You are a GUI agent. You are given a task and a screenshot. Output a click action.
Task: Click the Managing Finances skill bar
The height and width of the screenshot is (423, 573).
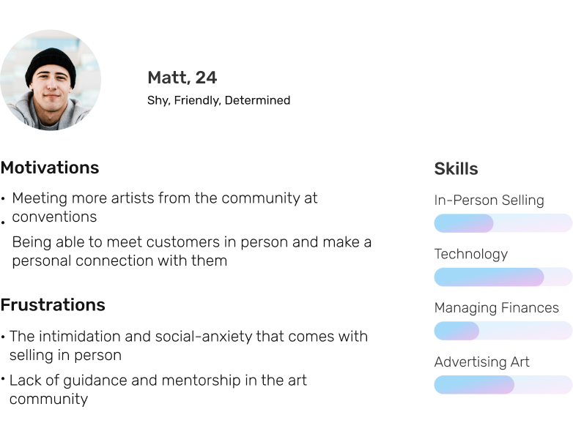[503, 331]
